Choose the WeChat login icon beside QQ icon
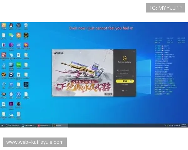The image size is (188, 150). click(x=126, y=91)
